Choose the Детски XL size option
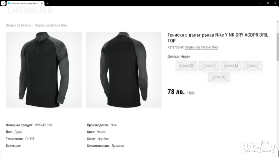The height and width of the screenshot is (157, 279). tap(219, 77)
